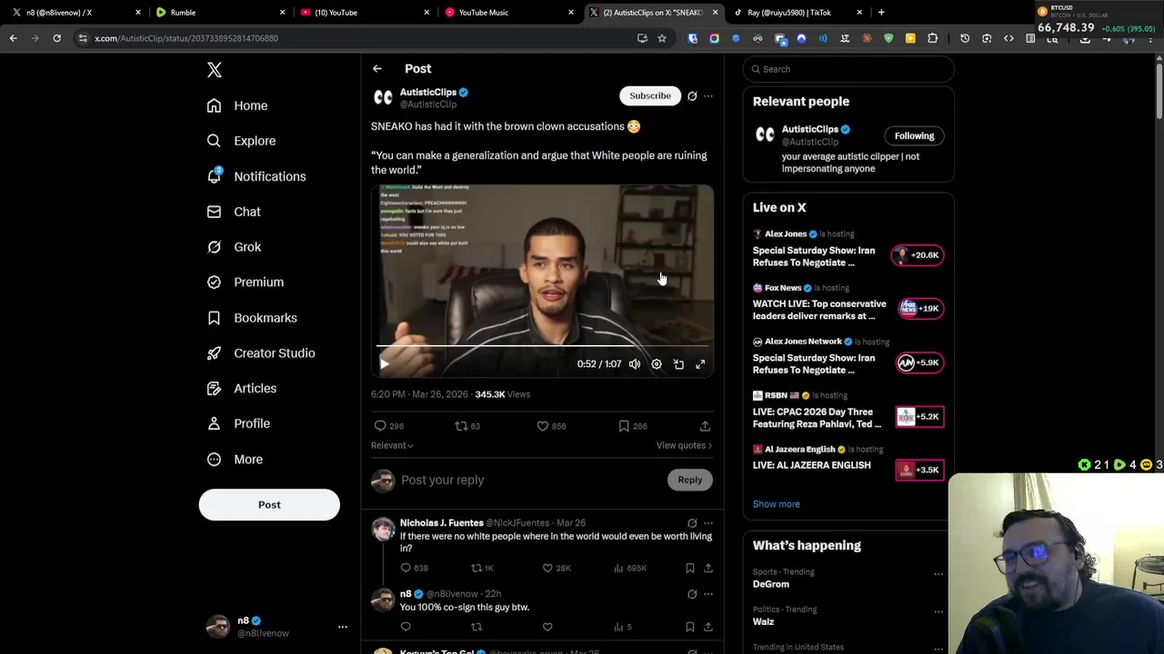The height and width of the screenshot is (654, 1164).
Task: Click the browser address bar URL
Action: pos(186,38)
